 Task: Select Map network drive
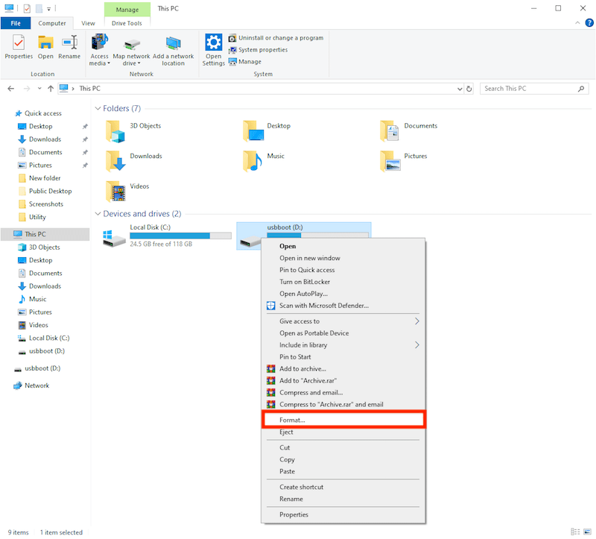[x=132, y=49]
